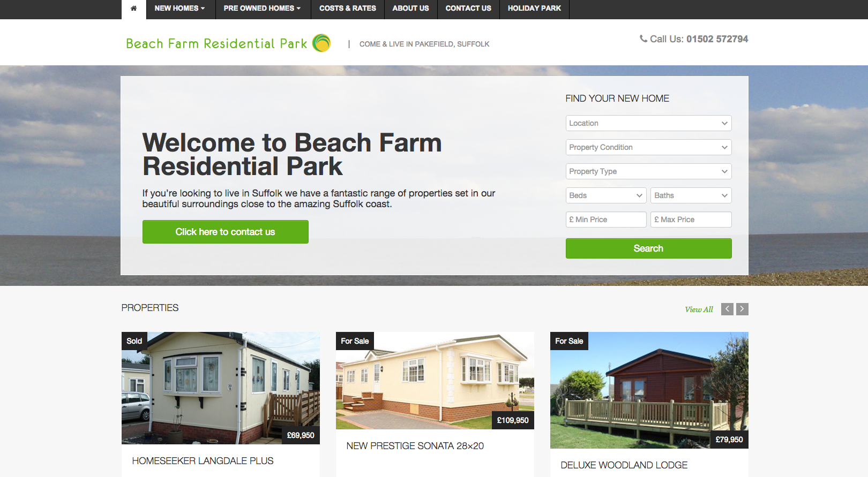Open the Deluxe Woodland Lodge thumbnail
868x477 pixels.
click(x=649, y=390)
